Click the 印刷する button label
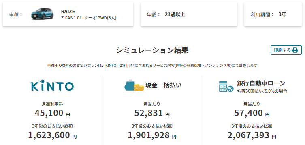The height and width of the screenshot is (145, 305). 282,50
